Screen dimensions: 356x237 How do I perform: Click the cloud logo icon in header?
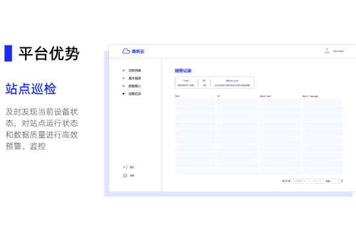(126, 51)
